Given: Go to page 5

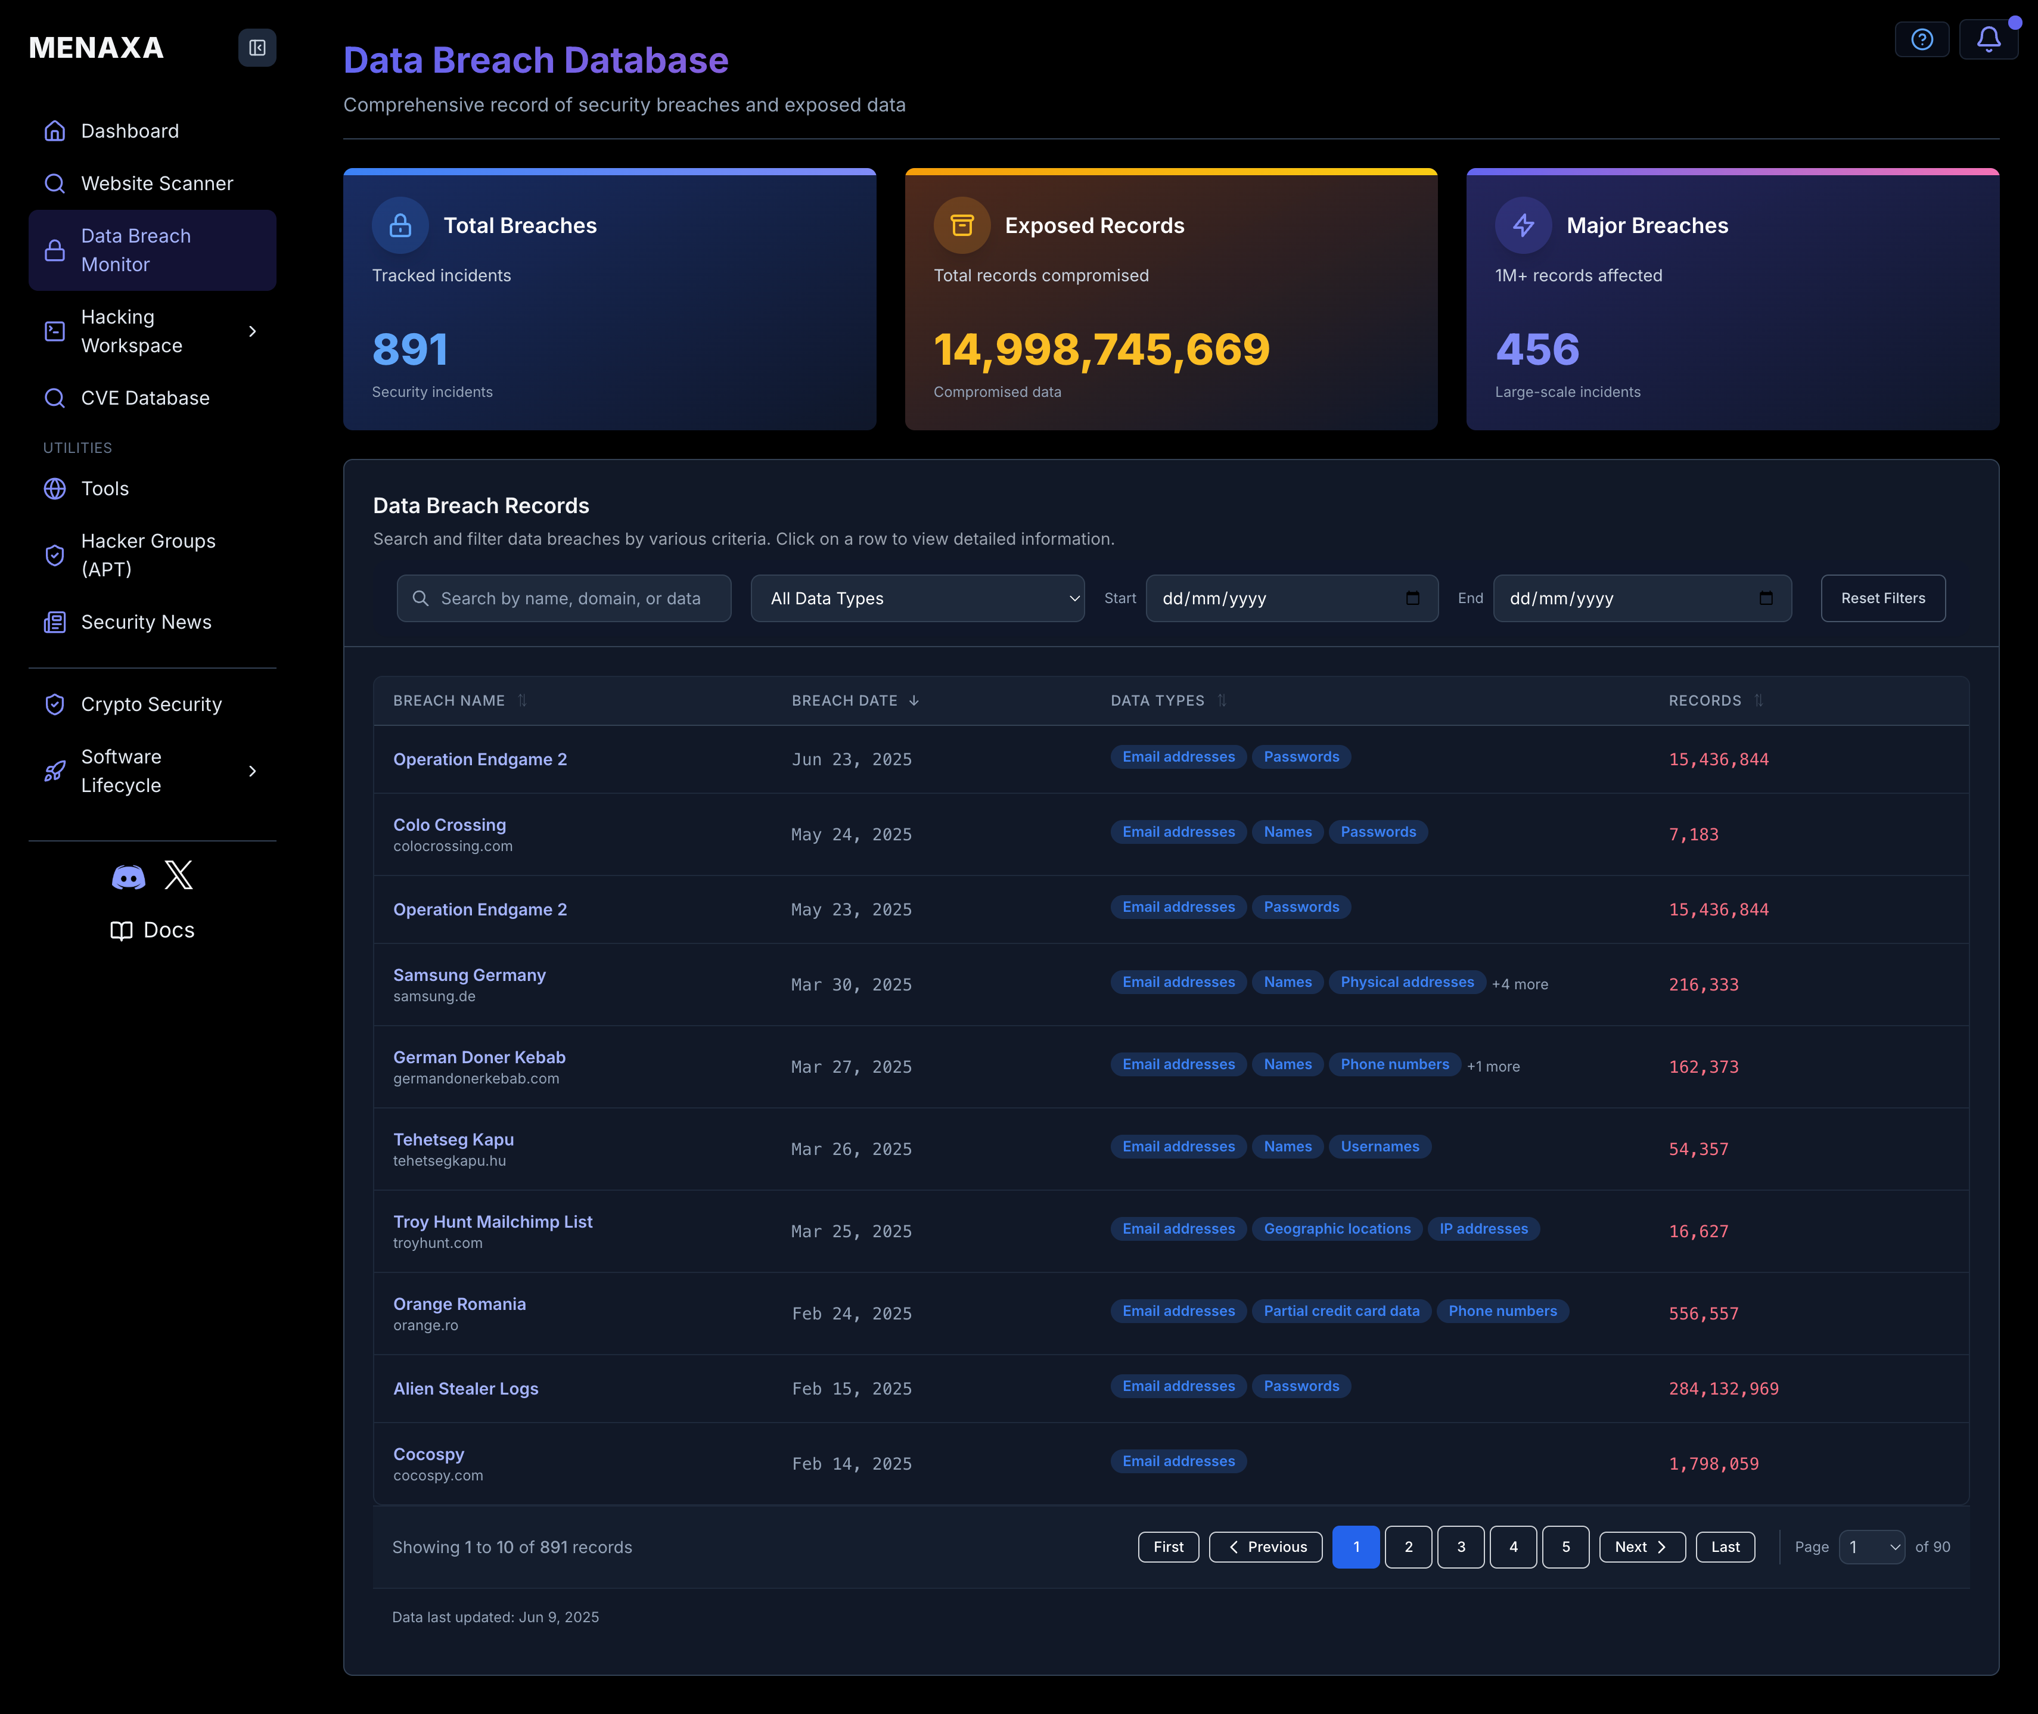Looking at the screenshot, I should point(1566,1548).
